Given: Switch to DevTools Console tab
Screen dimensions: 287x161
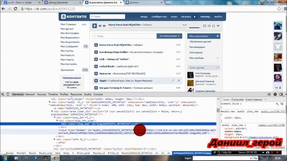Looking at the screenshot, I should click(x=98, y=94).
